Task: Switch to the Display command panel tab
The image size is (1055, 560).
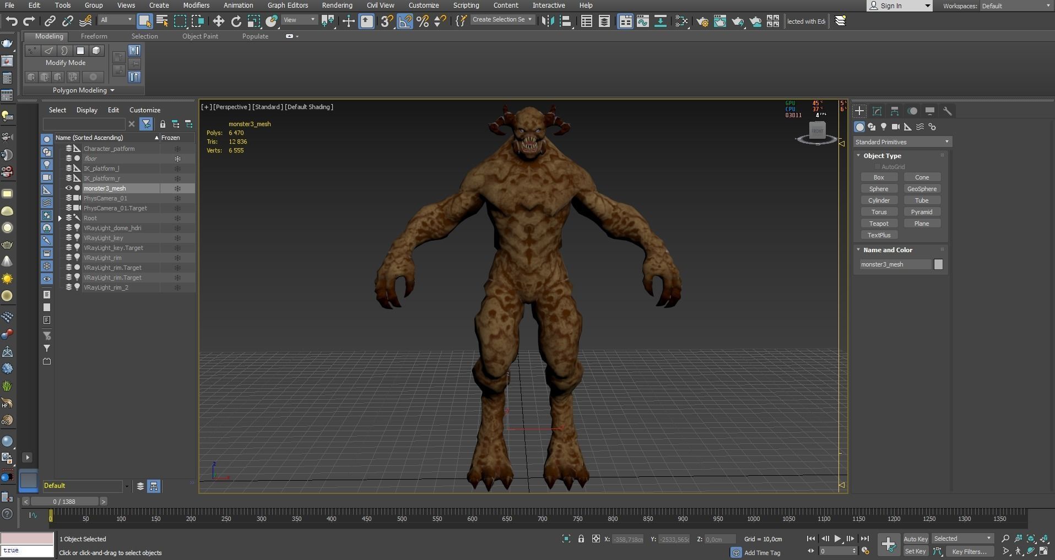Action: coord(930,111)
